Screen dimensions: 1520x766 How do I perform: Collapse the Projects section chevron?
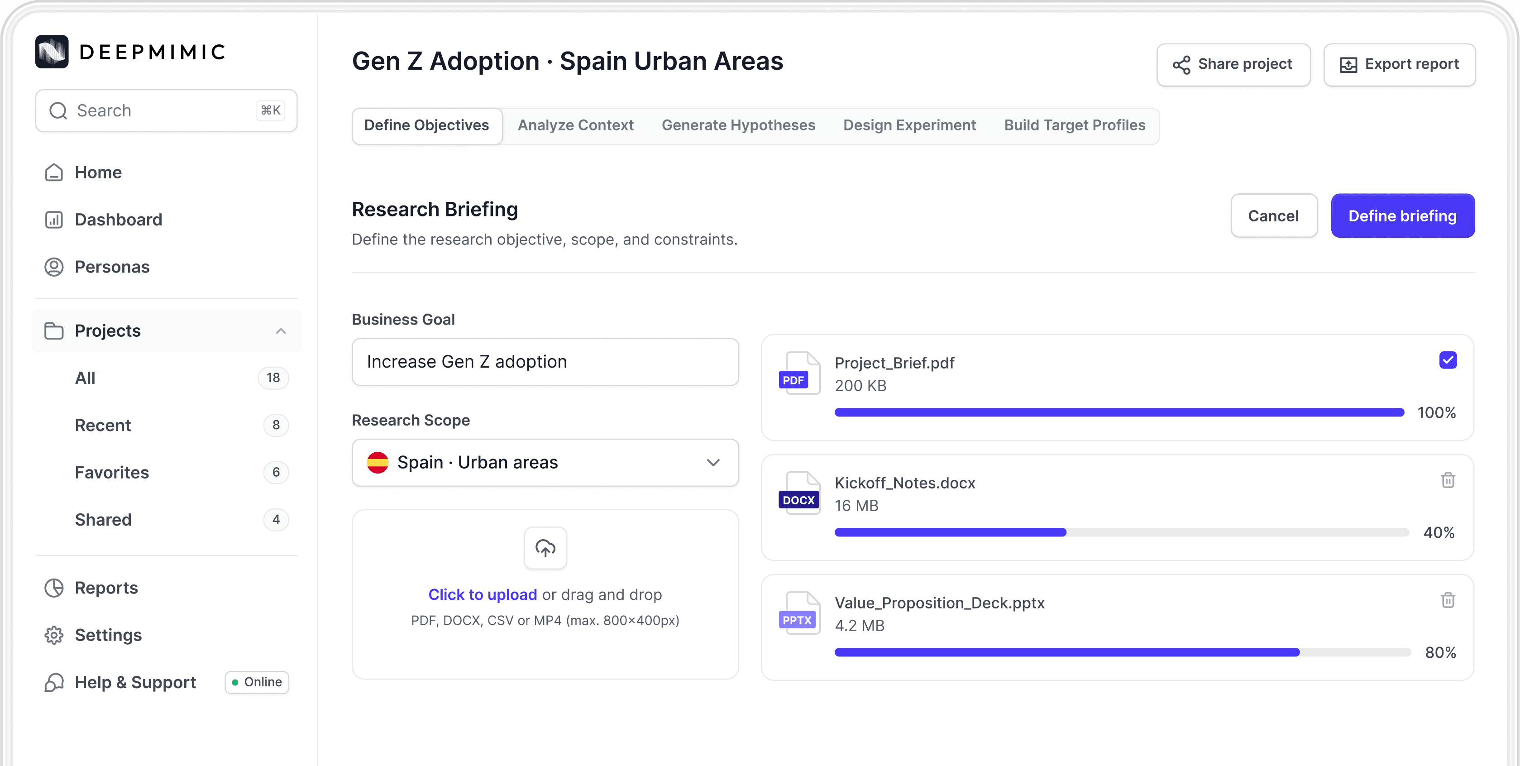[x=281, y=331]
